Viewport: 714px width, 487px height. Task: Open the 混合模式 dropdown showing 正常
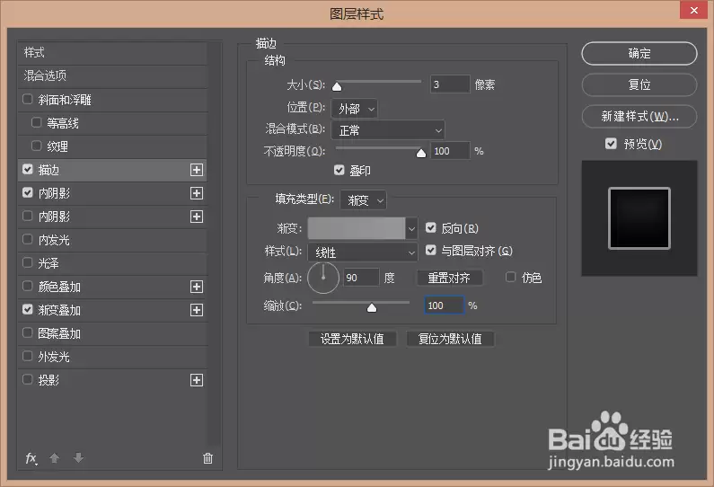point(388,130)
